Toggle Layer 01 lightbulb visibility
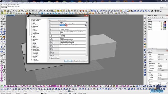The width and height of the screenshot is (168, 94). (162, 23)
